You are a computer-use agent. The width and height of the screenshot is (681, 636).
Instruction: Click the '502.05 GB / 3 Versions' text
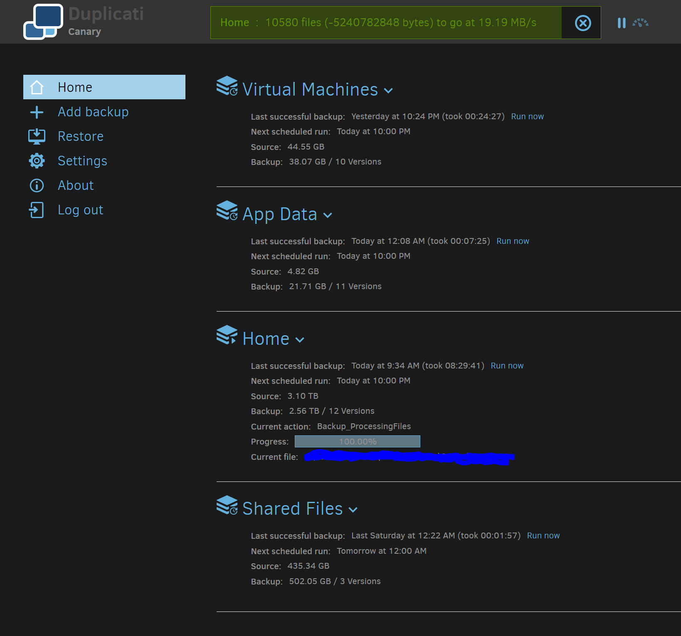click(x=335, y=582)
